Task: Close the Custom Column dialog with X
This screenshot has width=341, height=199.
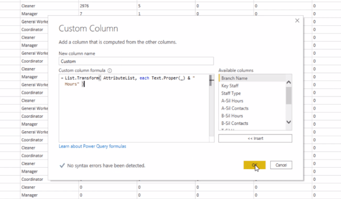Action: [x=297, y=21]
